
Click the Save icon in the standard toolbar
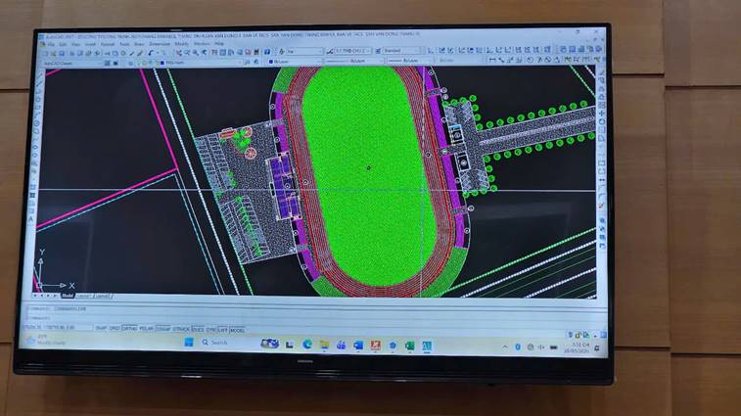tap(62, 54)
